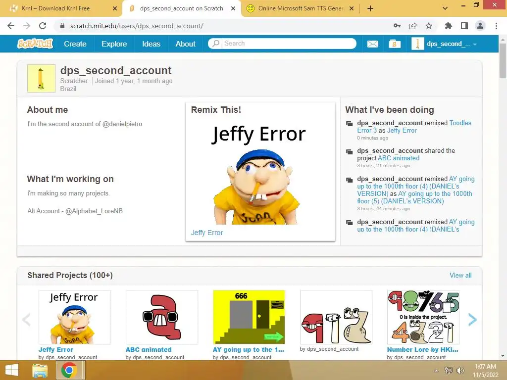The height and width of the screenshot is (380, 507).
Task: Open AY going up (5) DANIEL's VERSION link
Action: click(x=414, y=197)
